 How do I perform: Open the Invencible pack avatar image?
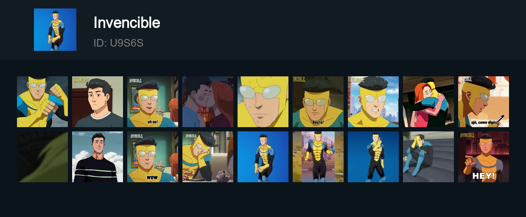55,30
